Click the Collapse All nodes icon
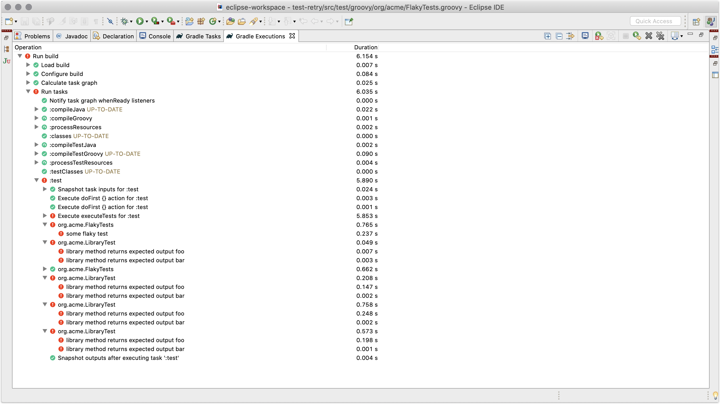 (x=559, y=36)
